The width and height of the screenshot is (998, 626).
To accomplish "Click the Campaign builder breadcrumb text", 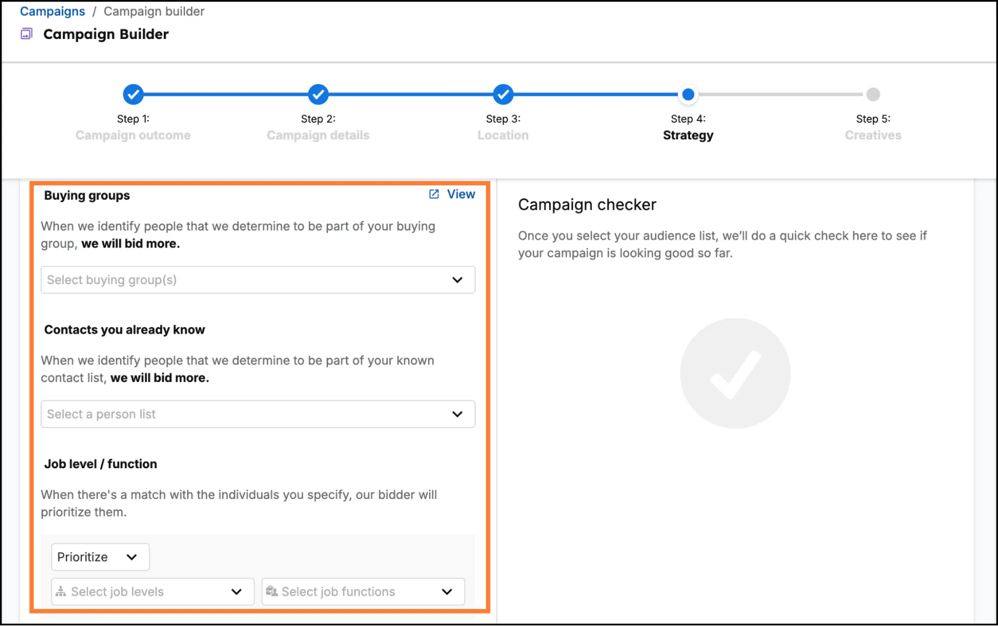I will pos(153,10).
